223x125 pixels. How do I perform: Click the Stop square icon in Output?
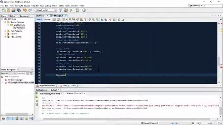pyautogui.click(x=37, y=101)
